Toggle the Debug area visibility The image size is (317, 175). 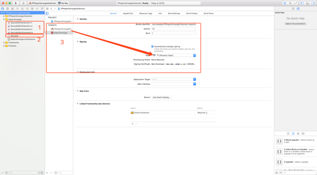(307, 3)
